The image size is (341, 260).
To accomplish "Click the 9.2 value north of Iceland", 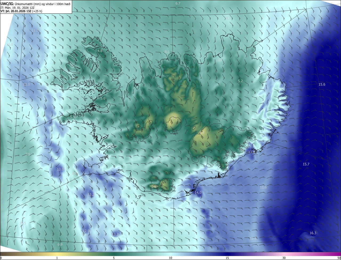I will (x=229, y=19).
